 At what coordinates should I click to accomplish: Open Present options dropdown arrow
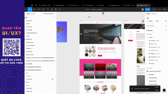pos(161,9)
